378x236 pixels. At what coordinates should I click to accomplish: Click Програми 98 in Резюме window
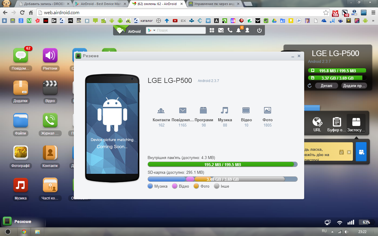[204, 117]
